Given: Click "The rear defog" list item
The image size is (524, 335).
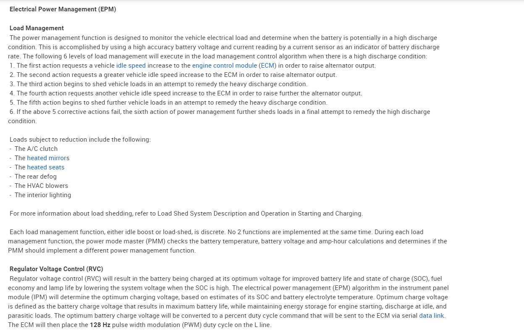Looking at the screenshot, I should (x=35, y=177).
